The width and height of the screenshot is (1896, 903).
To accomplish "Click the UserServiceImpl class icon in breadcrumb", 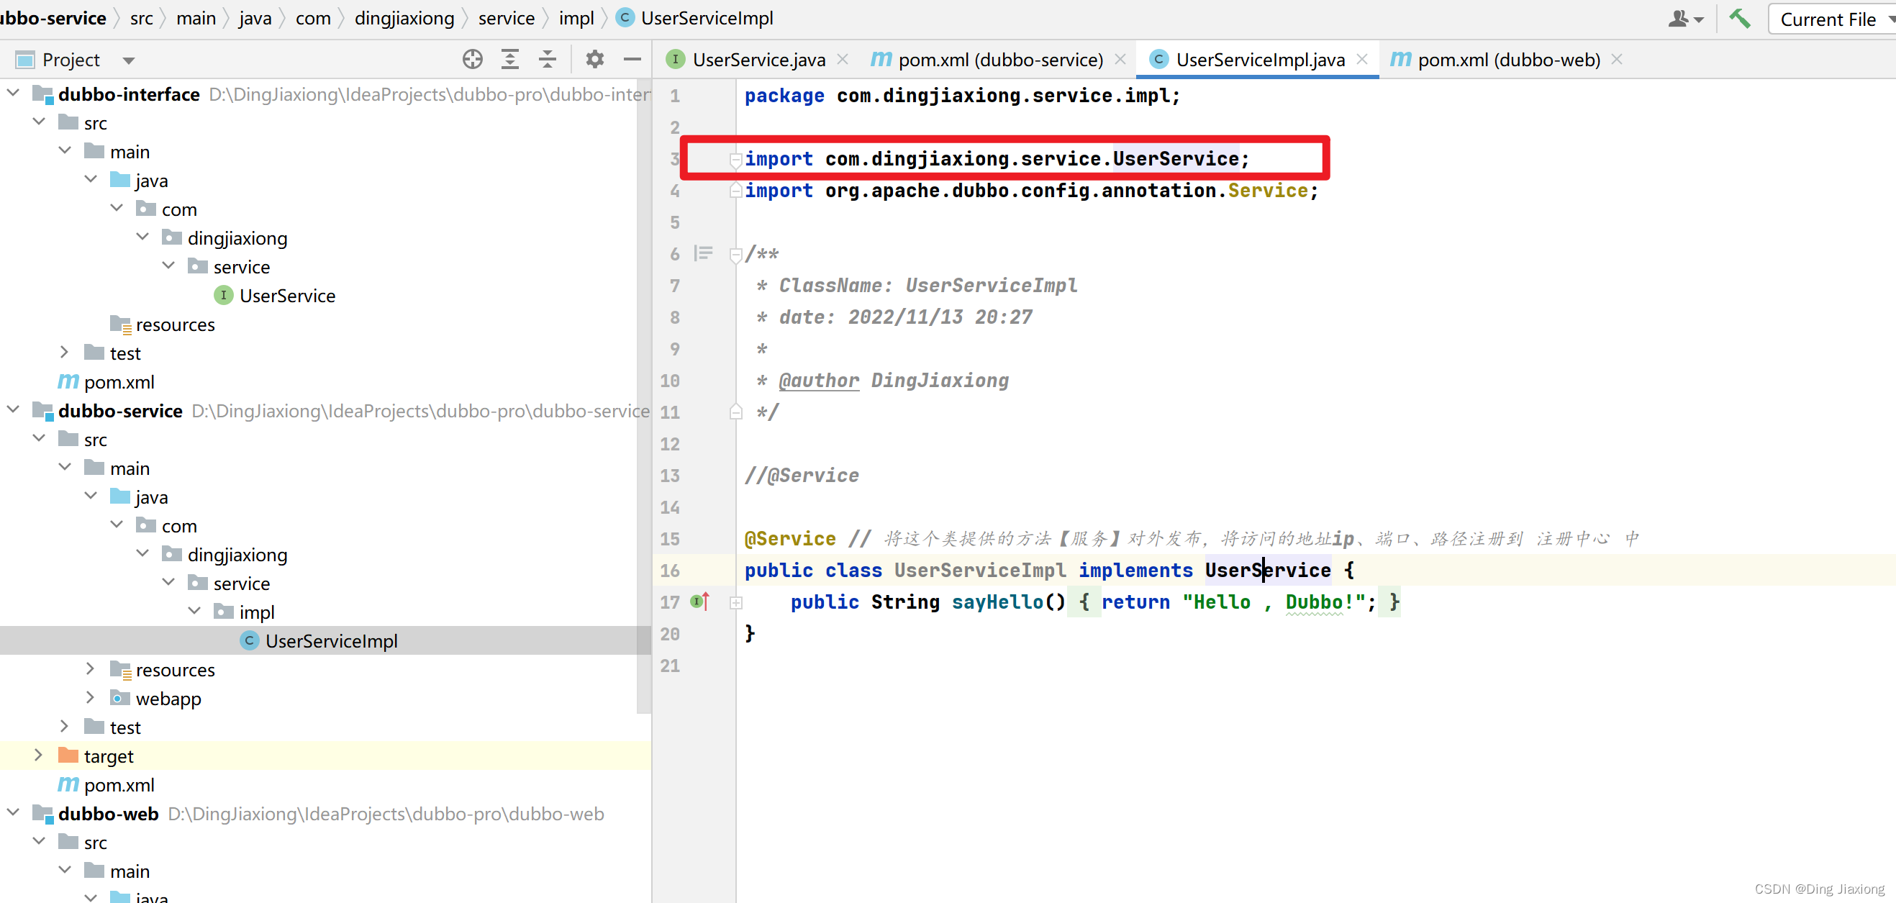I will (x=625, y=18).
